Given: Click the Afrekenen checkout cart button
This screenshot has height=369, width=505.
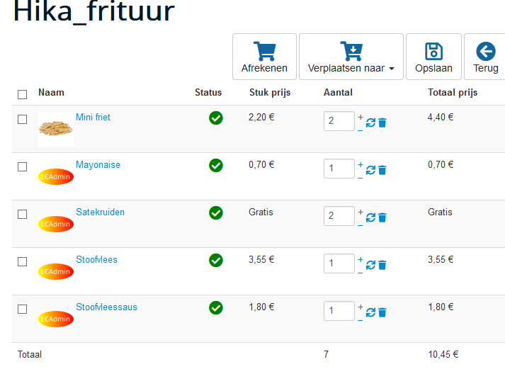Looking at the screenshot, I should pos(264,57).
